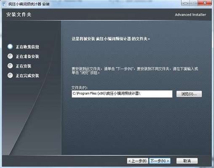Click the installer app icon in title bar
This screenshot has height=168, width=214.
pyautogui.click(x=4, y=4)
